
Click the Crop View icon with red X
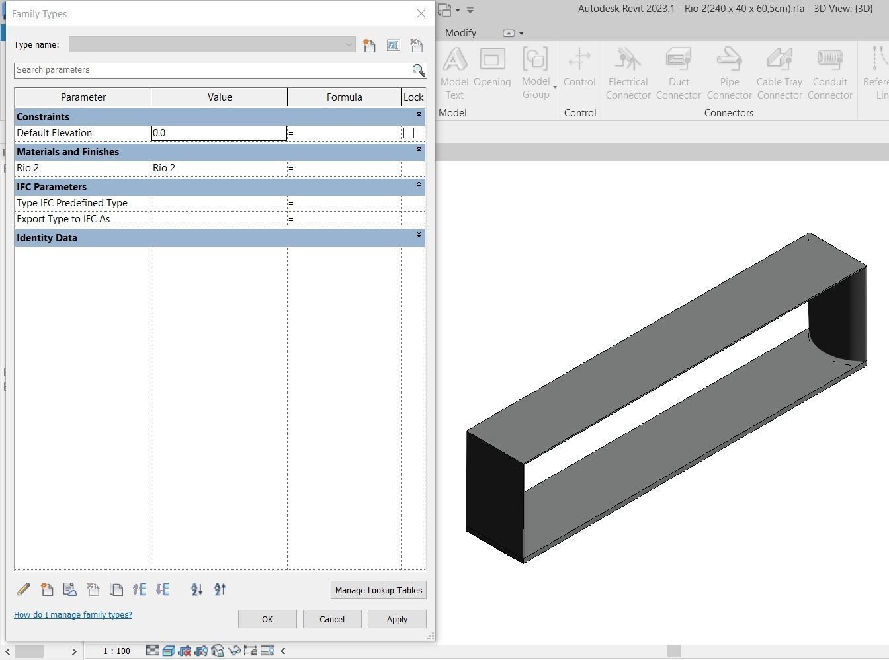coord(185,651)
